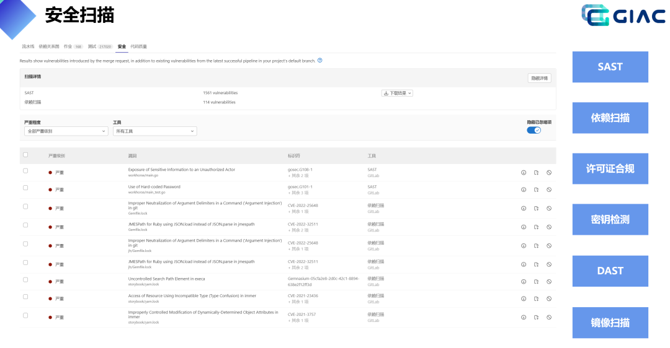Image resolution: width=670 pixels, height=348 pixels.
Task: Open Improperly Controlled Modification vulnerability link
Action: tap(203, 315)
